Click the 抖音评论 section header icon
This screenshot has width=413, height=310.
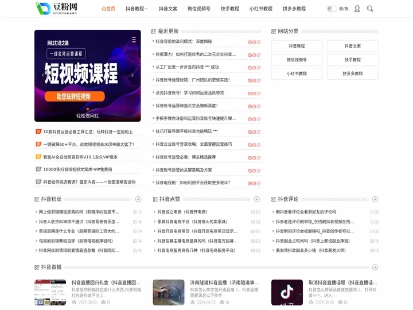pos(274,199)
